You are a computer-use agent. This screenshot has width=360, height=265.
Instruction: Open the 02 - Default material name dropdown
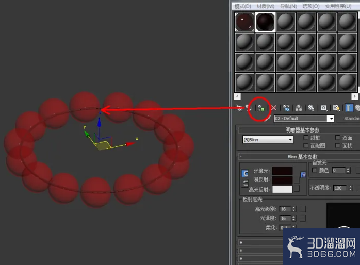[x=331, y=119]
